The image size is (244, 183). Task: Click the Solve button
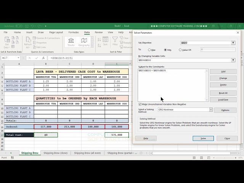[203, 138]
